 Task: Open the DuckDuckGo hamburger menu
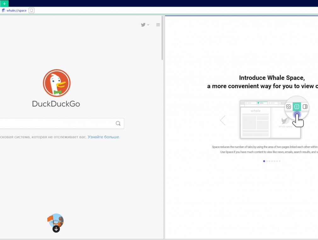click(x=158, y=25)
